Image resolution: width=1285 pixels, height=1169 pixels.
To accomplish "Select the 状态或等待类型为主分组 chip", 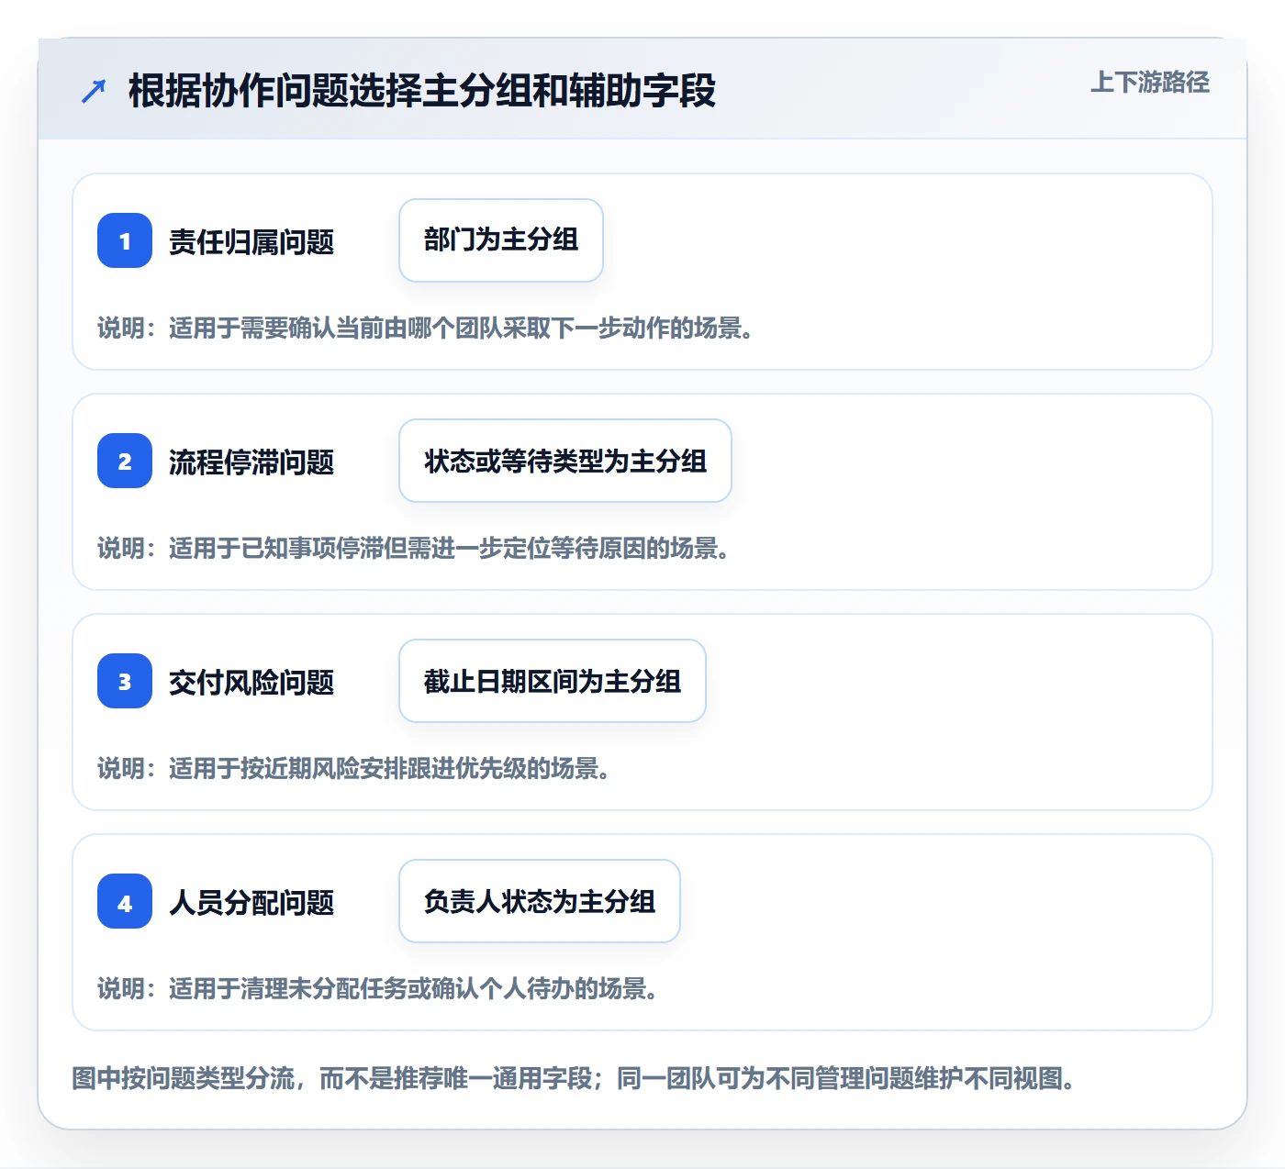I will [x=565, y=461].
